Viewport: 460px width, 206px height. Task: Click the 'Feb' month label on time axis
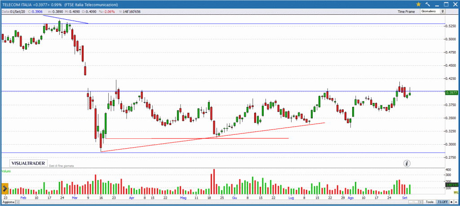(23, 197)
